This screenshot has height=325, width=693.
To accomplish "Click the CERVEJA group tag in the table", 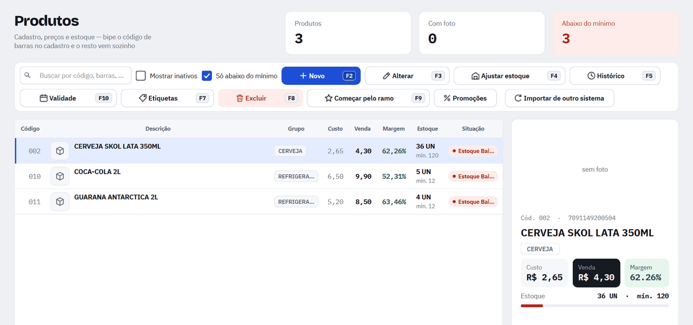I will tap(290, 151).
